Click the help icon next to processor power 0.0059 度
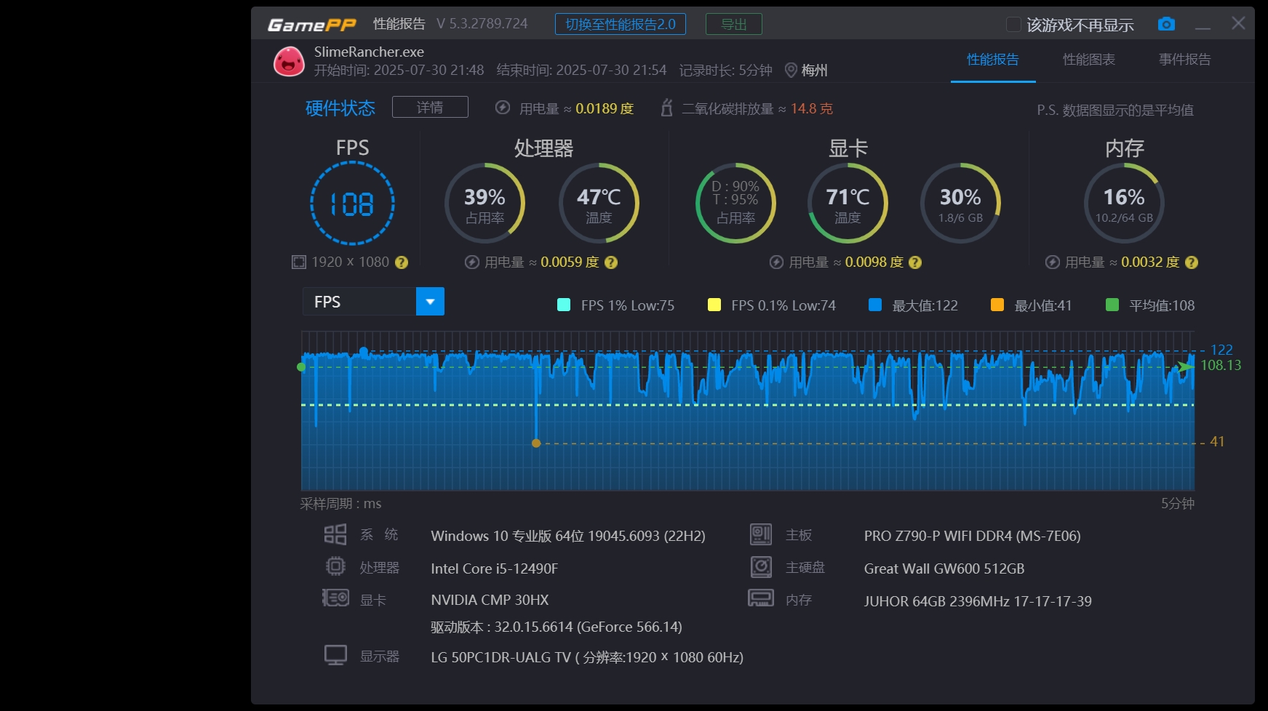 [611, 262]
